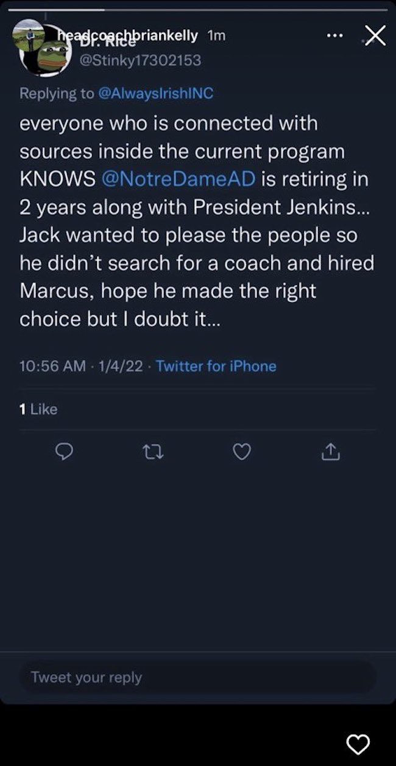Viewport: 396px width, 766px height.
Task: Tap the like heart under the tweet
Action: click(242, 452)
